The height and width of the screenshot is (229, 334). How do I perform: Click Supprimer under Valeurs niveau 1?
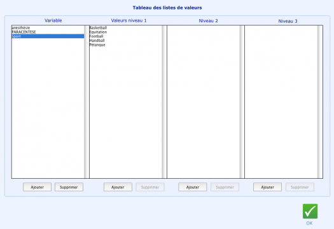pyautogui.click(x=150, y=187)
